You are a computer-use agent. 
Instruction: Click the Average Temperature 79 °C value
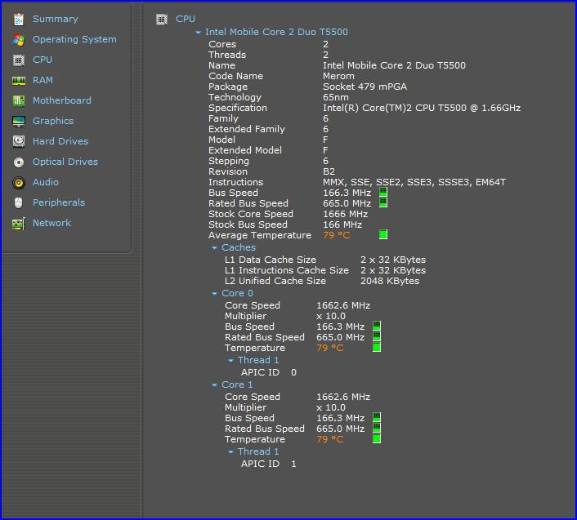coord(337,235)
